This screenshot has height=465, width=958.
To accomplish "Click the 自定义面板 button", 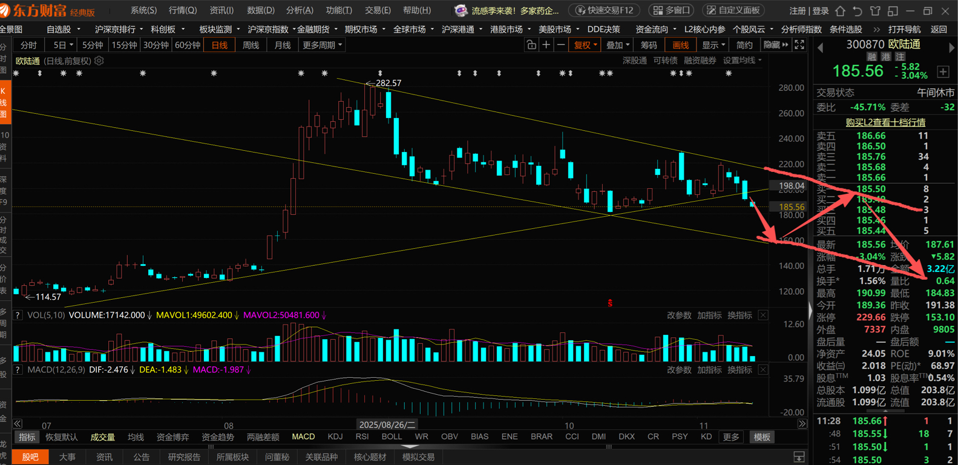I will (x=733, y=10).
